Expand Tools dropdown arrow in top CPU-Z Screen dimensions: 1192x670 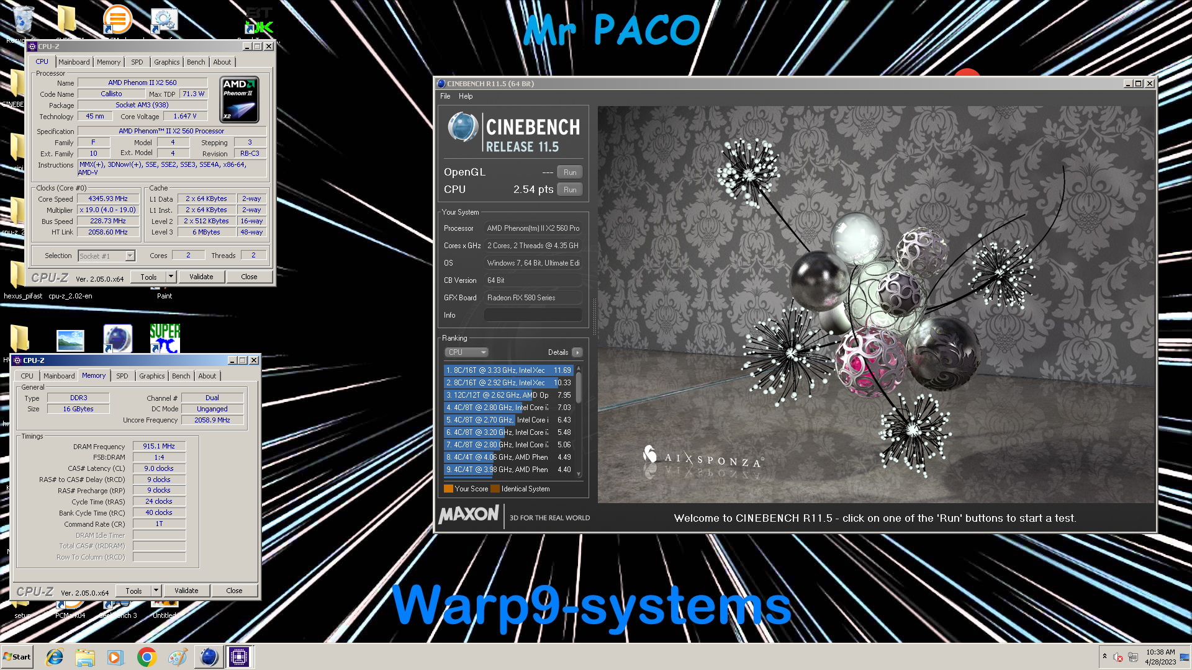coord(171,277)
